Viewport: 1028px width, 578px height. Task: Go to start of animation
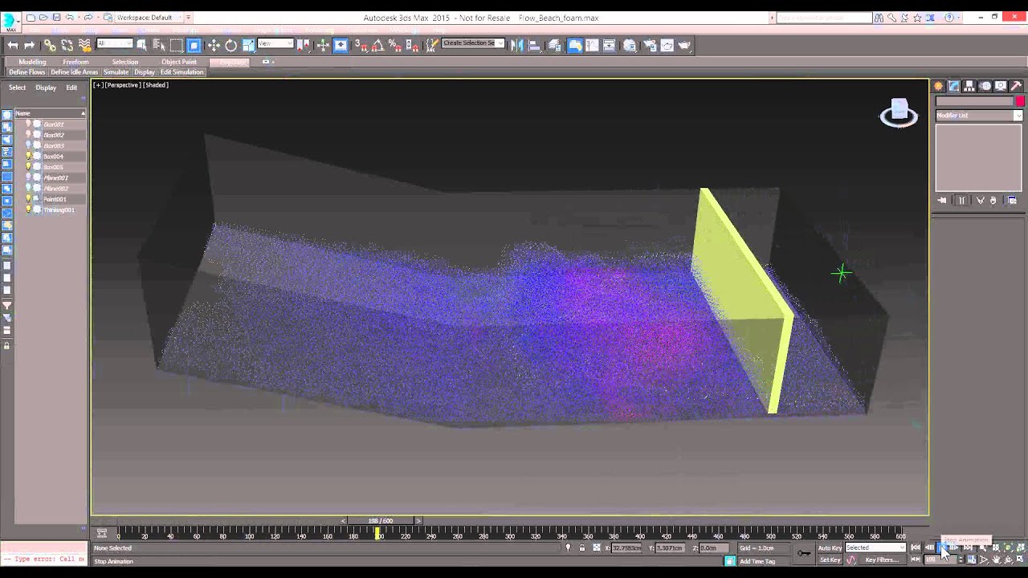coord(916,547)
